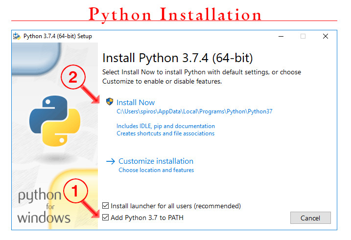Click the Python logo in the side panel
Viewport: 351px width, 240px height.
tap(55, 121)
